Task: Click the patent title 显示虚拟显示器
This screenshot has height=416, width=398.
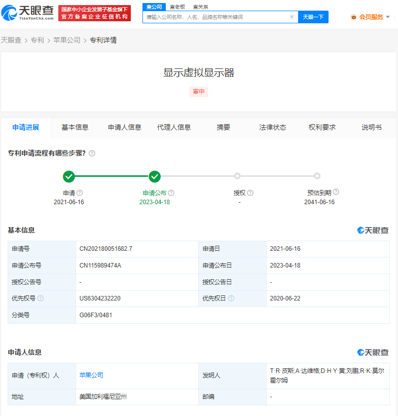Action: 199,72
